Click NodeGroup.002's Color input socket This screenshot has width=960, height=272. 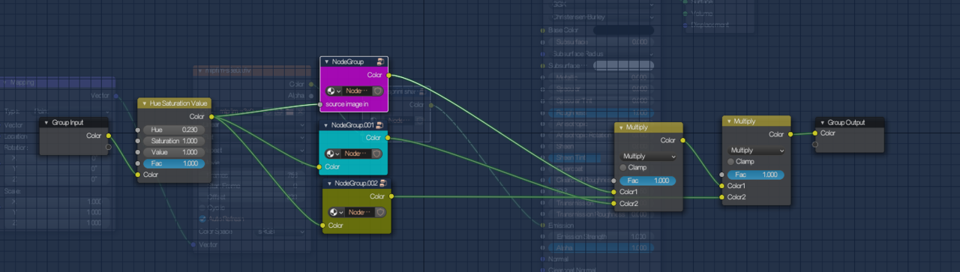(322, 225)
